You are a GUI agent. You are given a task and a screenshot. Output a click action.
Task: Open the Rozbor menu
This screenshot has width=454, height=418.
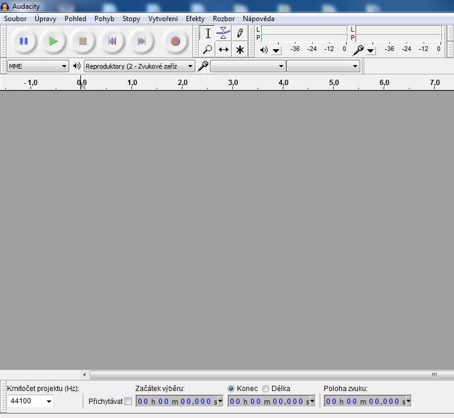[224, 19]
